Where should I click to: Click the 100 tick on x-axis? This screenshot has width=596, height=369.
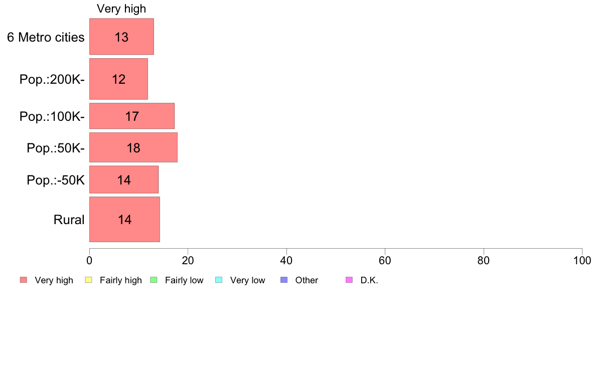coord(582,260)
